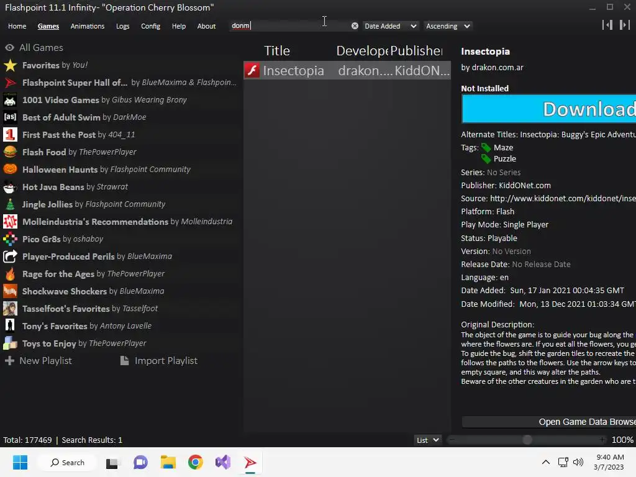Click the 'Search Results: 1' status text

(x=92, y=440)
